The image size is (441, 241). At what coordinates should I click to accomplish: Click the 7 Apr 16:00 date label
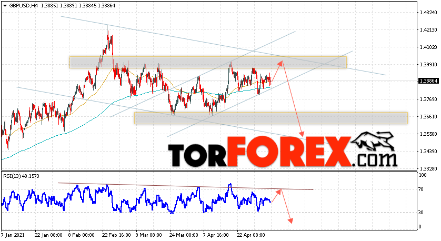216,235
